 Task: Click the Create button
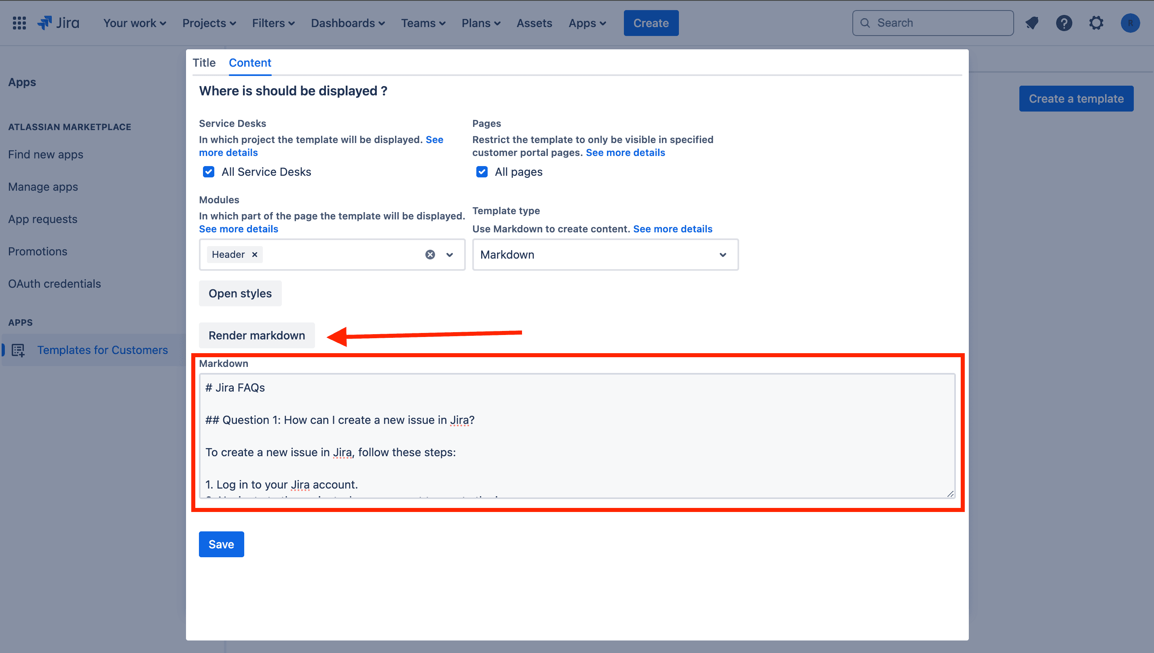coord(651,23)
